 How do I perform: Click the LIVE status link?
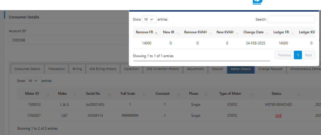tap(278, 116)
